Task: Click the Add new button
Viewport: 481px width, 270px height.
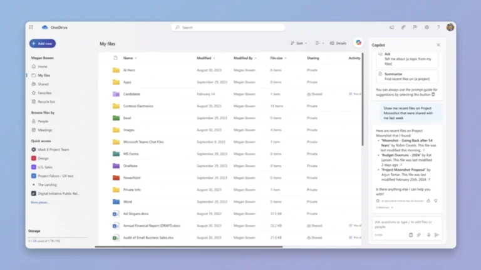Action: (43, 44)
